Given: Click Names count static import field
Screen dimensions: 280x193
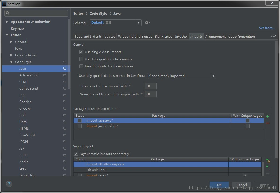Looking at the screenshot, I should [x=150, y=94].
